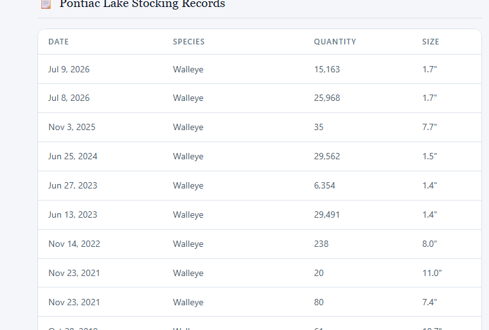Click the size 7.4" value
489x330 pixels.
pyautogui.click(x=430, y=302)
